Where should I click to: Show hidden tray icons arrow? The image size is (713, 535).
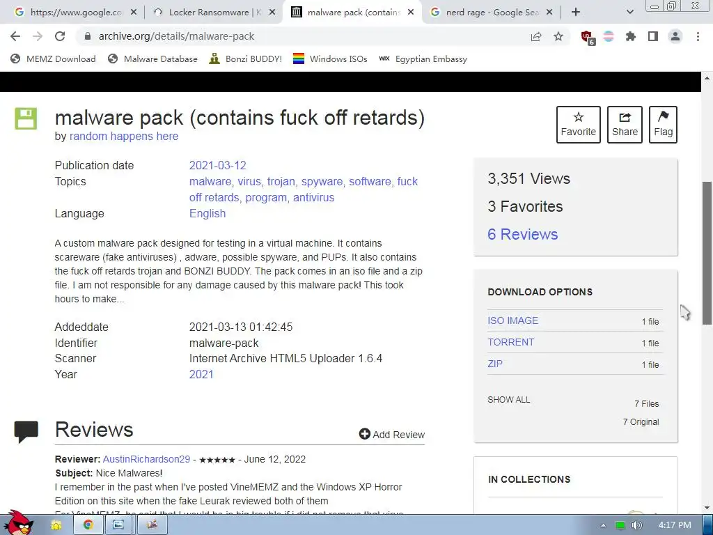604,525
